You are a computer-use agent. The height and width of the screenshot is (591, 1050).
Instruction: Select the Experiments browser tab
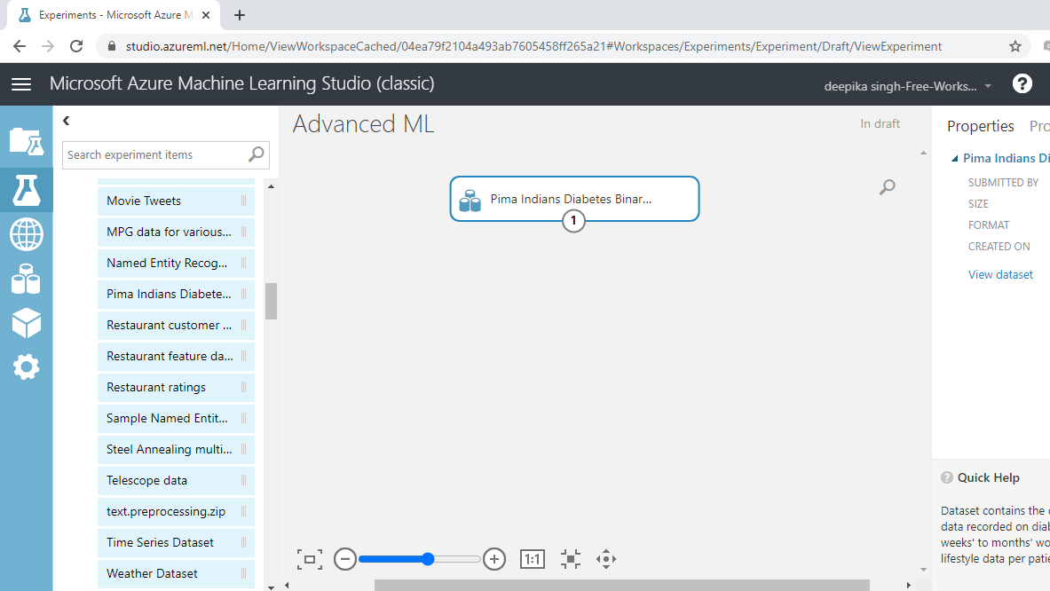114,15
